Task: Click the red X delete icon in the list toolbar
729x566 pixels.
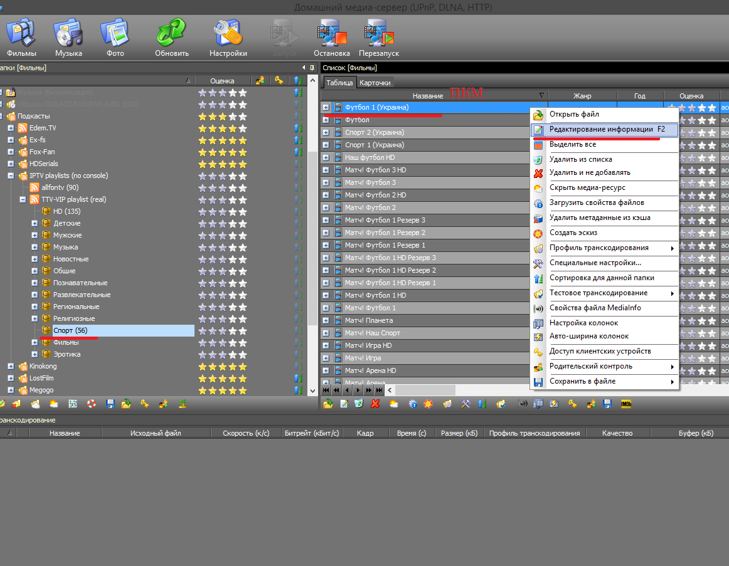Action: [x=375, y=404]
